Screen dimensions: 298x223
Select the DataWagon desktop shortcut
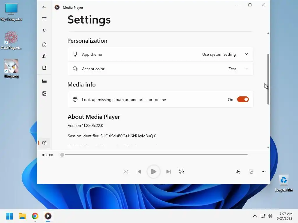(11, 40)
